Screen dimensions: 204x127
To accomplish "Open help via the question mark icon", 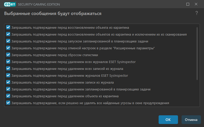I will [x=197, y=13].
